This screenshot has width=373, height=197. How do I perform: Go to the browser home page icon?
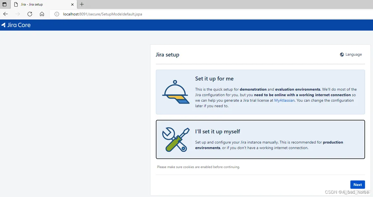click(x=42, y=14)
